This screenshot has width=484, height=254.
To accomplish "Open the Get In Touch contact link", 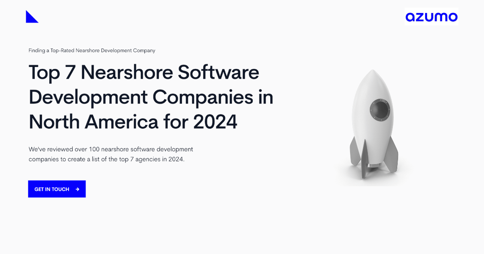I will tap(52, 189).
